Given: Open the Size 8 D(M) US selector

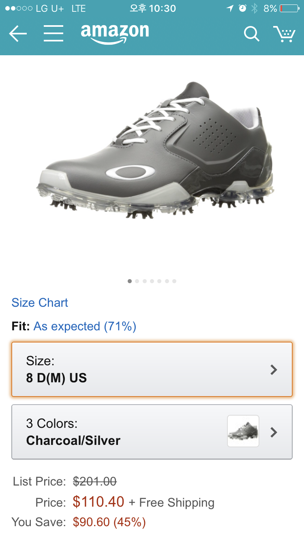Looking at the screenshot, I should (x=152, y=369).
